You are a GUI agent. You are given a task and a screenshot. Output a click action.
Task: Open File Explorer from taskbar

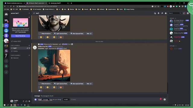[11, 105]
